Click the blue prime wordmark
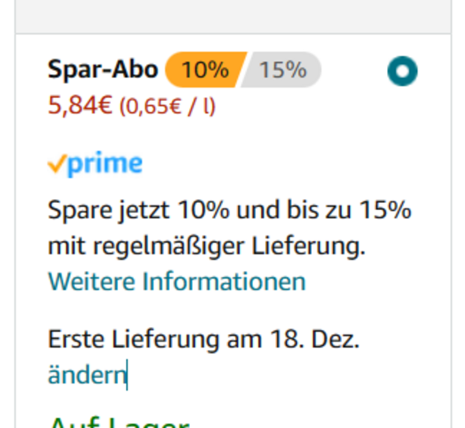The height and width of the screenshot is (428, 465). point(105,165)
